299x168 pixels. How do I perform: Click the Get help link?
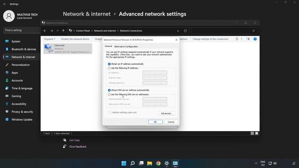coord(74,140)
